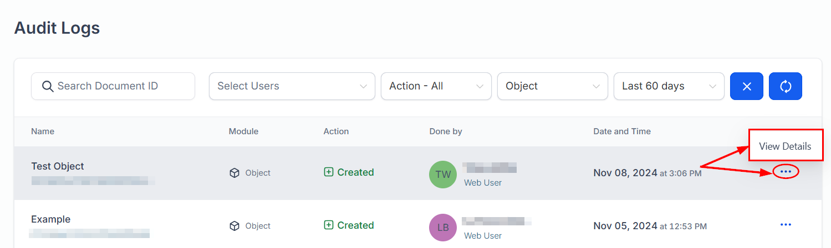Open the Object module dropdown
Image resolution: width=831 pixels, height=248 pixels.
[x=552, y=86]
